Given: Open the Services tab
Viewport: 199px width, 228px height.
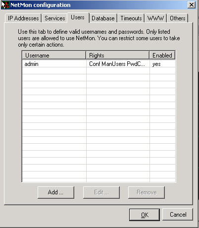Looking at the screenshot, I should tap(55, 18).
